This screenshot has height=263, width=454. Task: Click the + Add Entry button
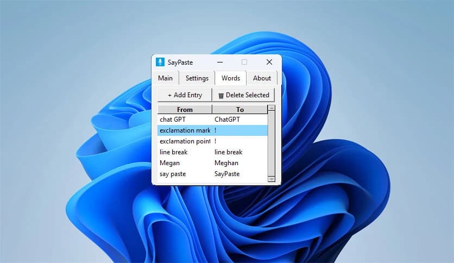185,95
